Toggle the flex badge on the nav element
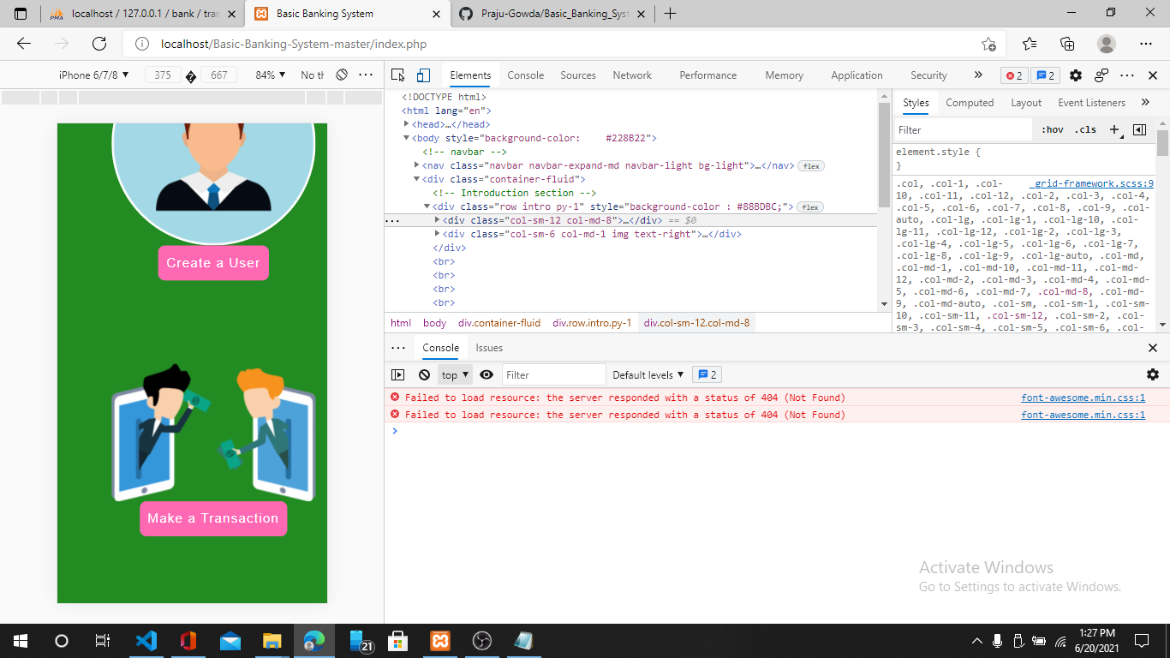 [x=809, y=165]
